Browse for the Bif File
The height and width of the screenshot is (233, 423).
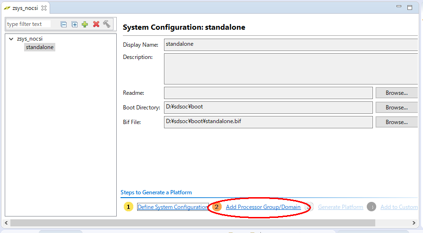[x=396, y=122]
